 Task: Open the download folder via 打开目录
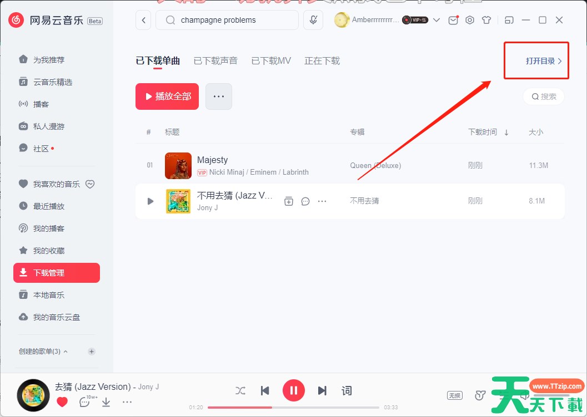pyautogui.click(x=544, y=61)
